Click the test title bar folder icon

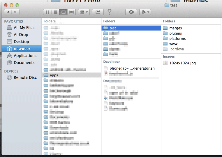[x=167, y=5]
